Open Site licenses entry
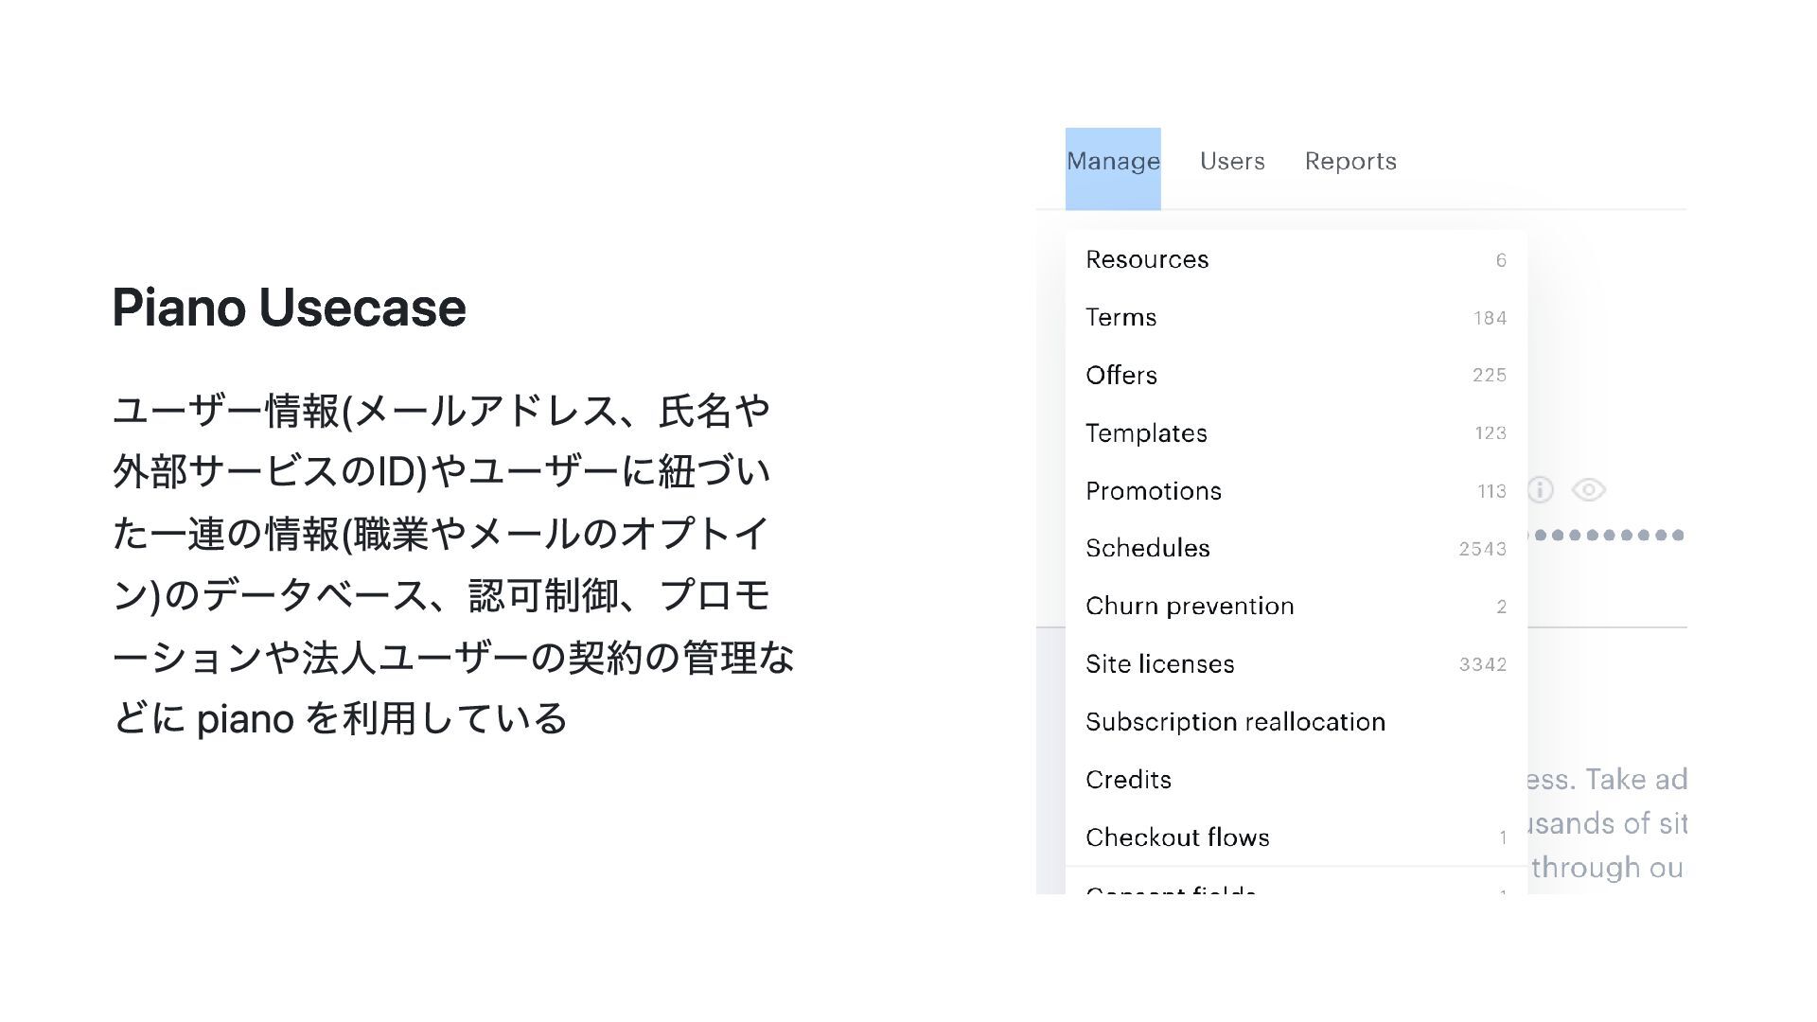Screen dimensions: 1817x1022 pyautogui.click(x=1160, y=664)
